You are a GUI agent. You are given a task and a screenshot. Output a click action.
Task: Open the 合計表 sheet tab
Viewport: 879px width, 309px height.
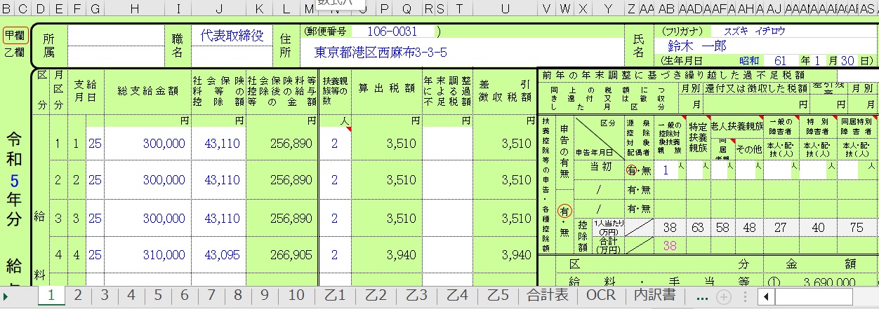click(548, 295)
